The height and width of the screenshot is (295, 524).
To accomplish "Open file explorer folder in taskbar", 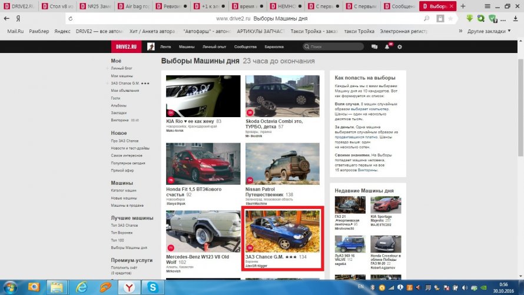I will tap(57, 287).
